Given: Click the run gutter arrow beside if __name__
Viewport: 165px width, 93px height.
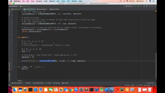Looking at the screenshot, I should point(14,67).
